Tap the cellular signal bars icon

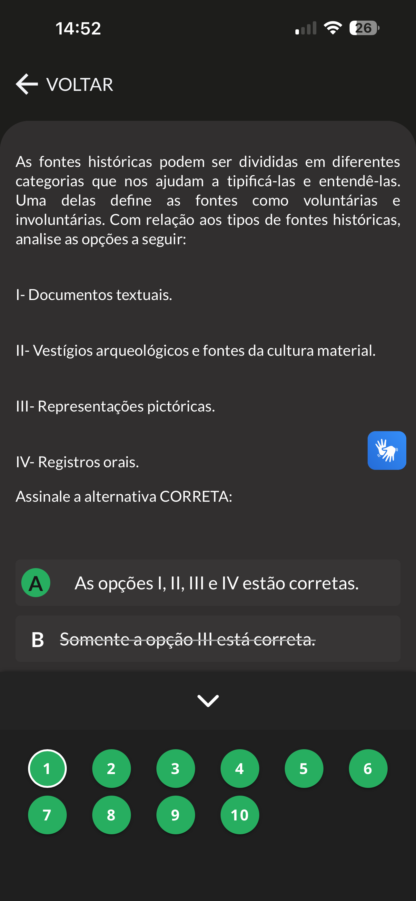(x=306, y=28)
